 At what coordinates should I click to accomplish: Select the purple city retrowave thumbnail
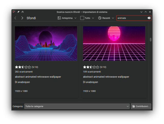[x=46, y=43]
